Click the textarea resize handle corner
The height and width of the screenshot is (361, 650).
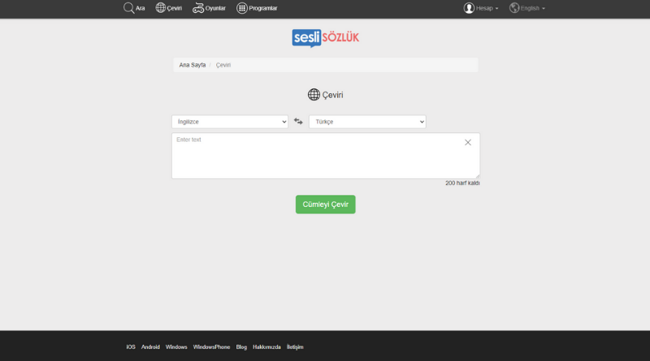[477, 176]
